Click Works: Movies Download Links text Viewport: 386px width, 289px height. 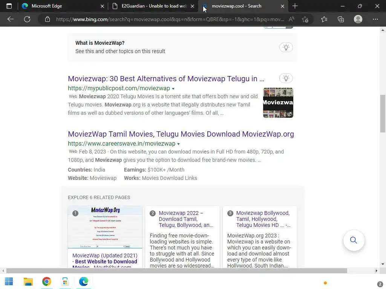(161, 178)
